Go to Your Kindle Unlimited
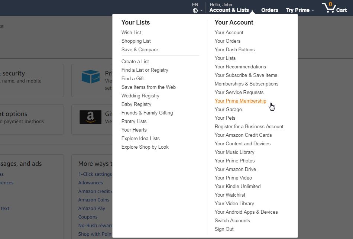The image size is (353, 239). pos(237,187)
